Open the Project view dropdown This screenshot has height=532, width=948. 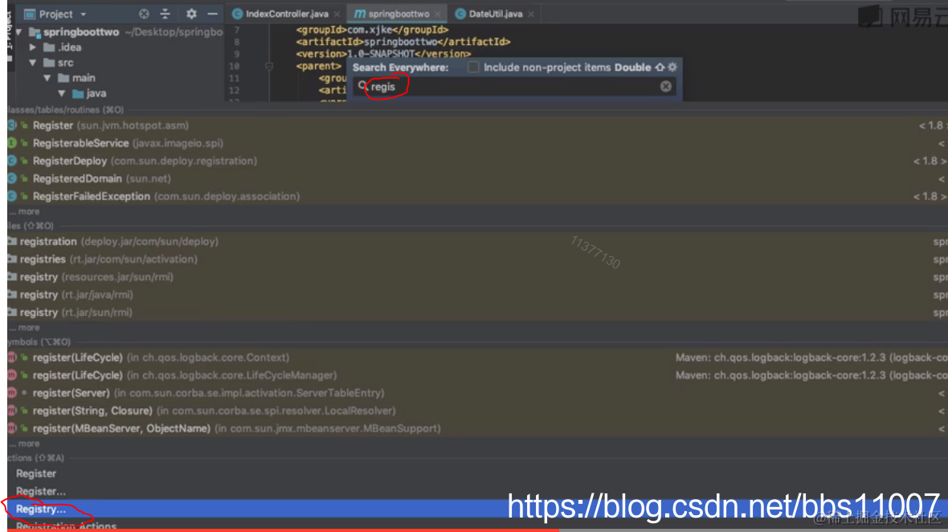coord(83,14)
